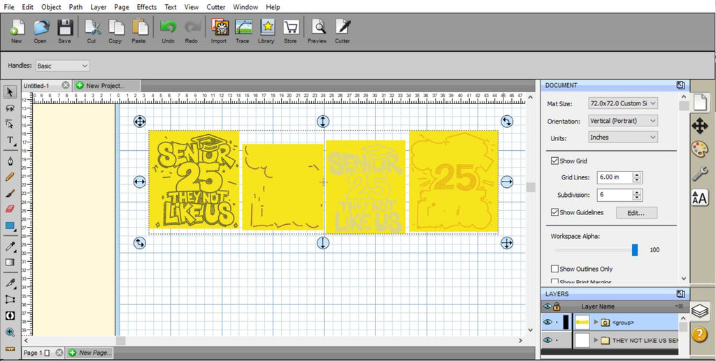Uncheck Show Guidelines option
Image resolution: width=716 pixels, height=361 pixels.
[x=554, y=213]
